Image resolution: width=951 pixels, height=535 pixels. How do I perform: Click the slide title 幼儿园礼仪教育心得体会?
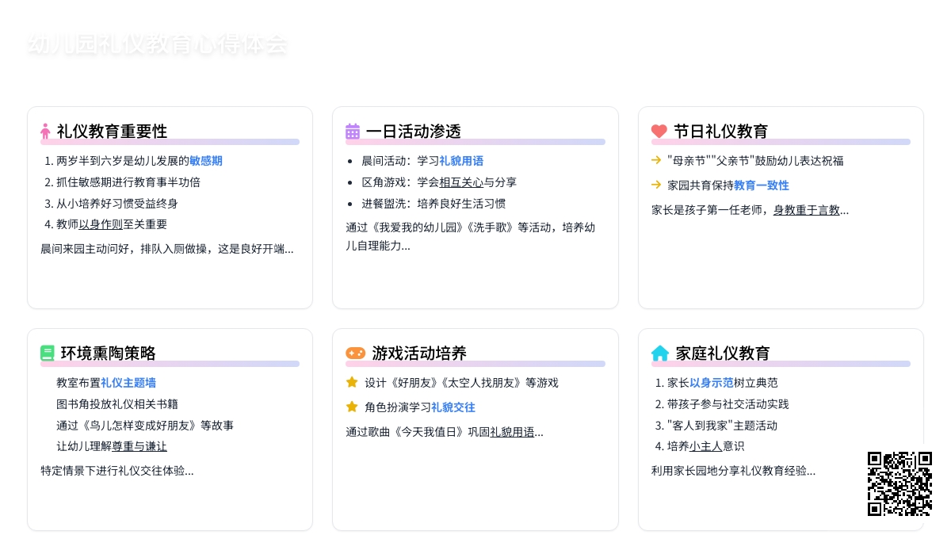point(157,44)
